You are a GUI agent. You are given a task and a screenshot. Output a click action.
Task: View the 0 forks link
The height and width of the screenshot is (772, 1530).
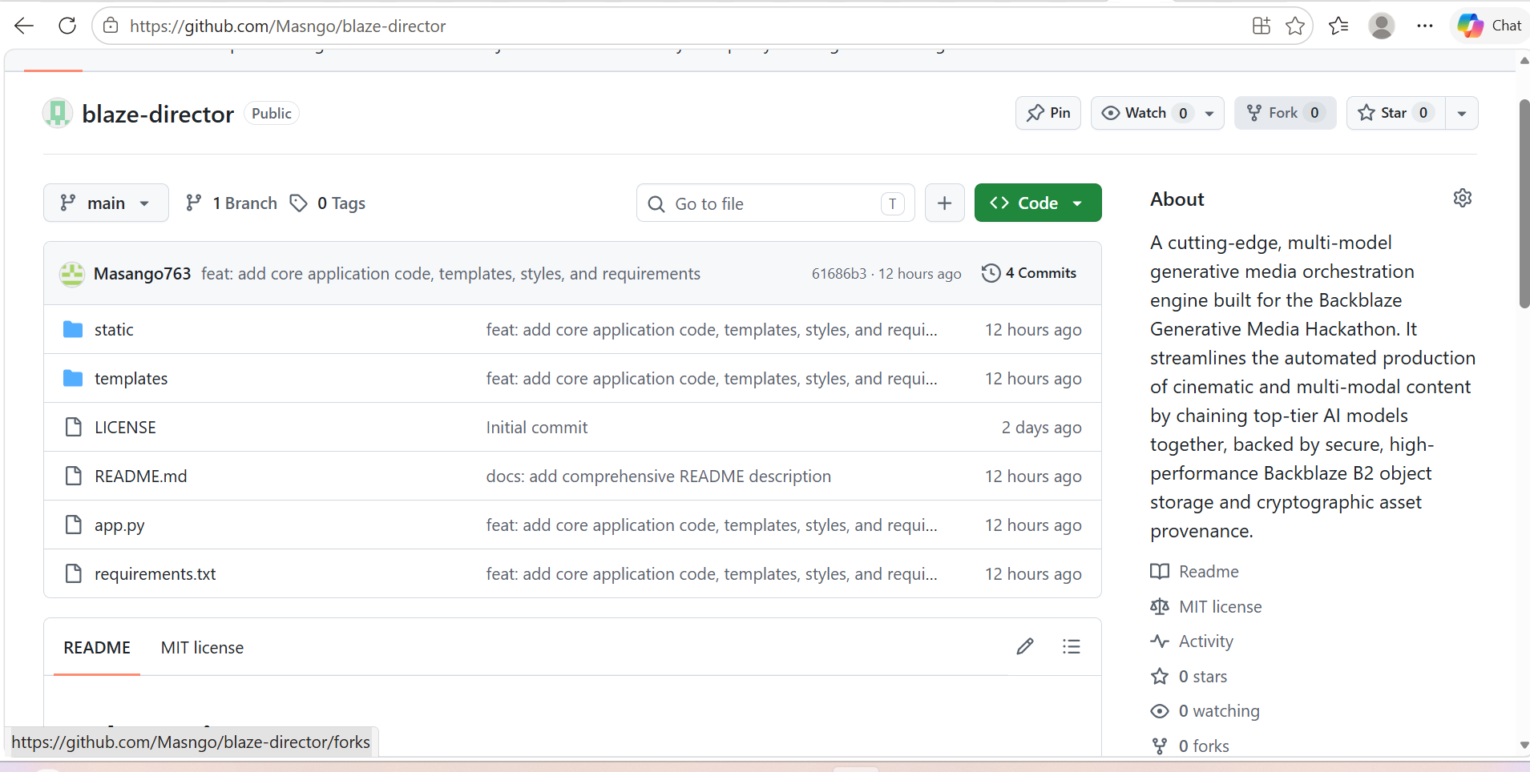[x=1190, y=746]
